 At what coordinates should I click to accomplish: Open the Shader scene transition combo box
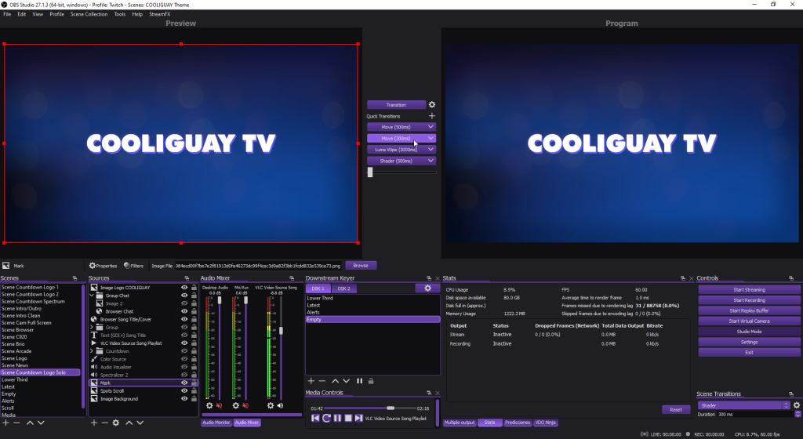743,405
